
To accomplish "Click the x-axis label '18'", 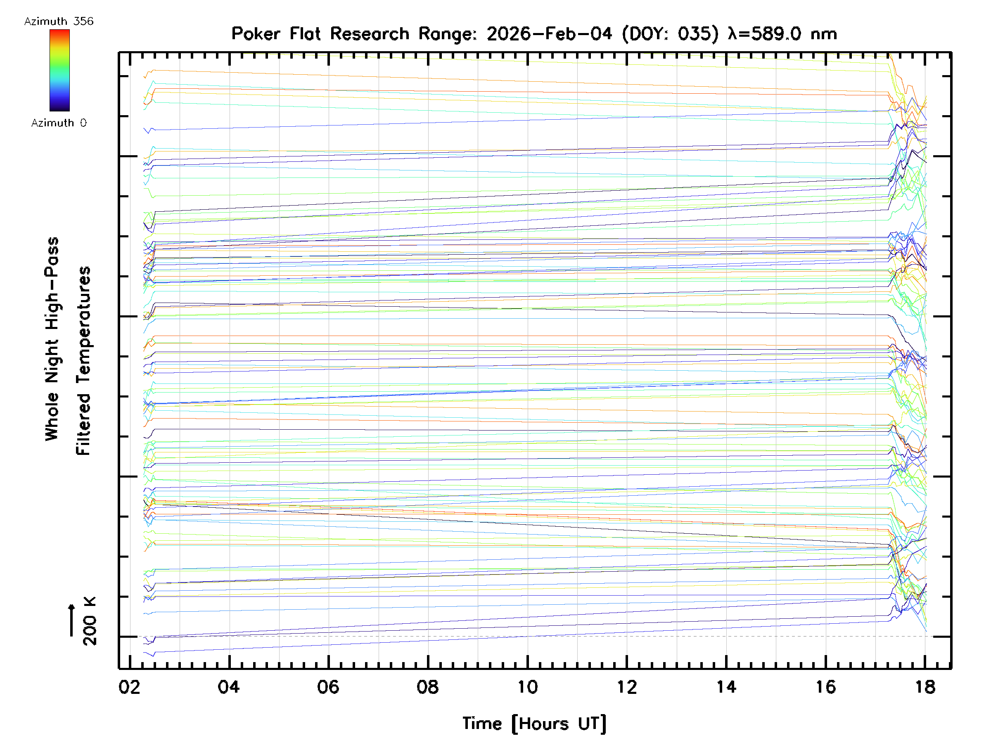I will point(925,687).
